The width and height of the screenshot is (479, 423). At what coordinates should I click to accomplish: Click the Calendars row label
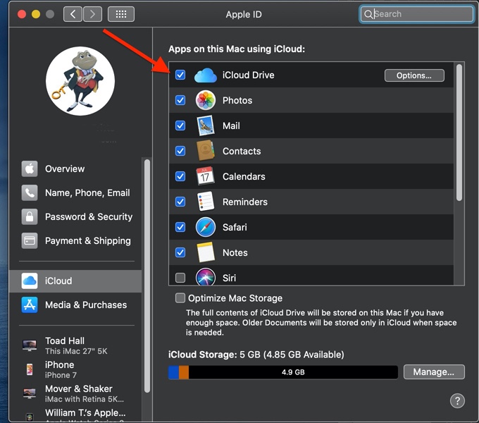coord(244,176)
